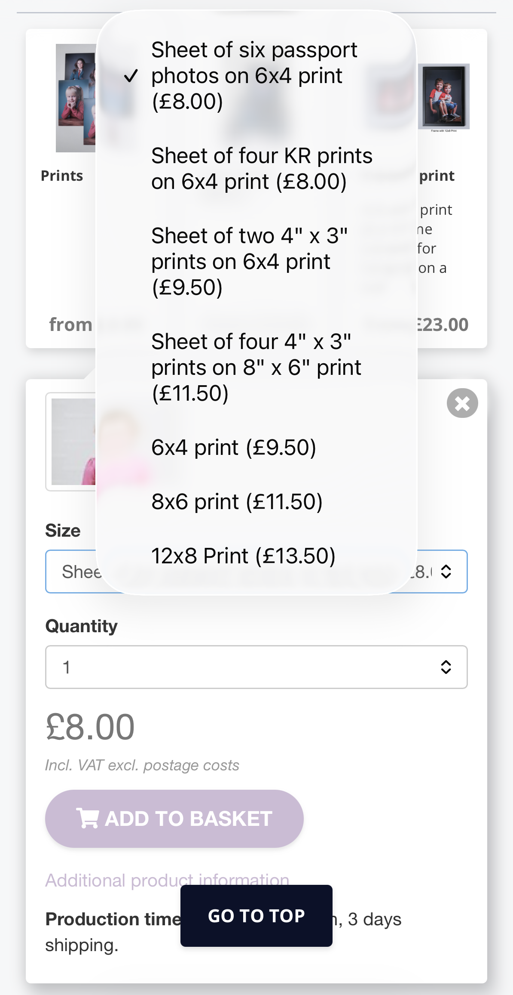This screenshot has width=513, height=995.
Task: Pick Sheet of four 4" x 3" on 8x6
Action: [256, 368]
